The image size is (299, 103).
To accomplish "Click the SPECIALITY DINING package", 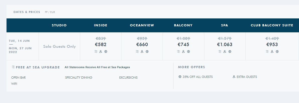I will [x=78, y=78].
